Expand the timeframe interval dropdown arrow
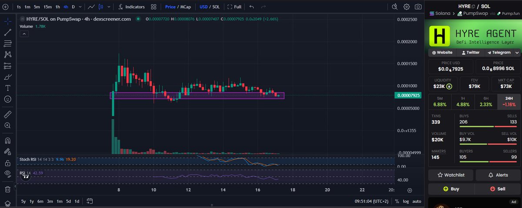Image resolution: width=522 pixels, height=208 pixels. (80, 7)
